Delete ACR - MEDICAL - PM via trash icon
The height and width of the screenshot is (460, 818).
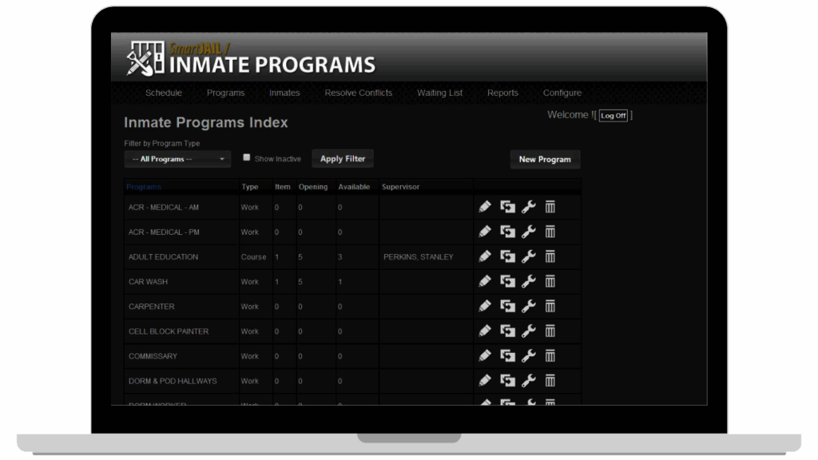click(549, 231)
